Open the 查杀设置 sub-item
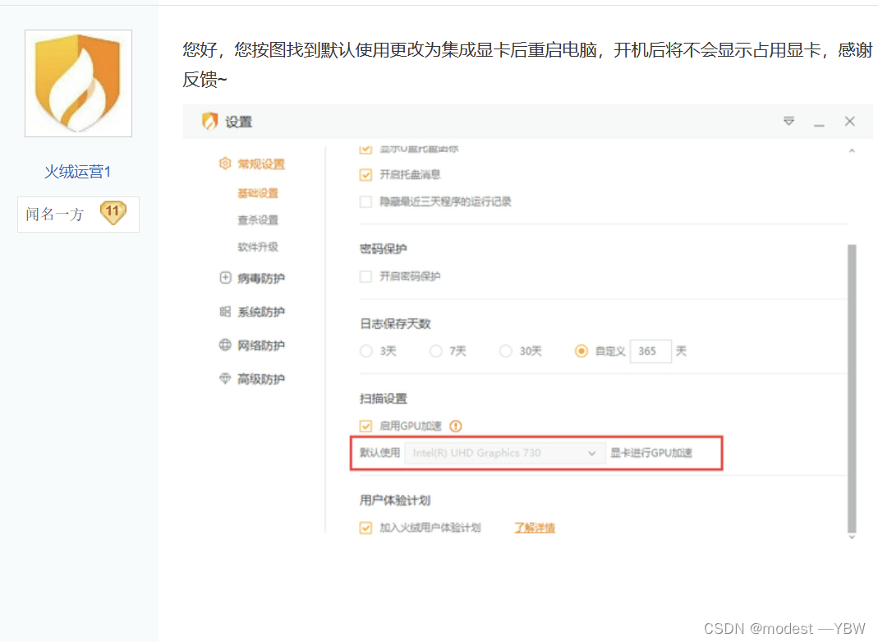The image size is (878, 642). pos(258,220)
